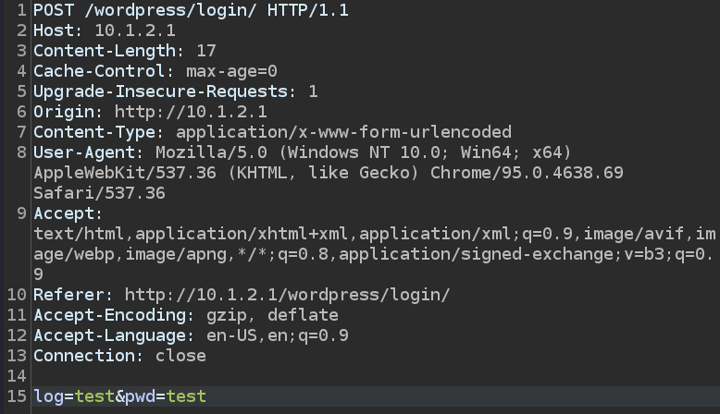Image resolution: width=720 pixels, height=414 pixels.
Task: Click the Host value 10.1.2.1
Action: 135,30
